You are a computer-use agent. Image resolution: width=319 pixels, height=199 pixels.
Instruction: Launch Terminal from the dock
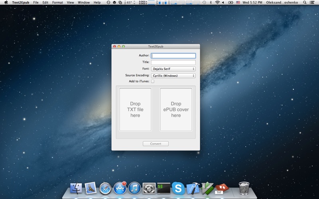pos(163,188)
